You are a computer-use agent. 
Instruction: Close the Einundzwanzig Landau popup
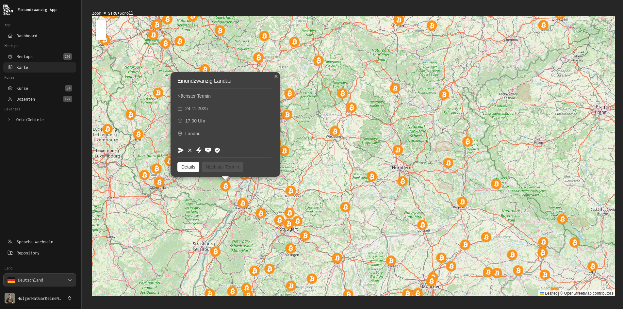point(276,76)
